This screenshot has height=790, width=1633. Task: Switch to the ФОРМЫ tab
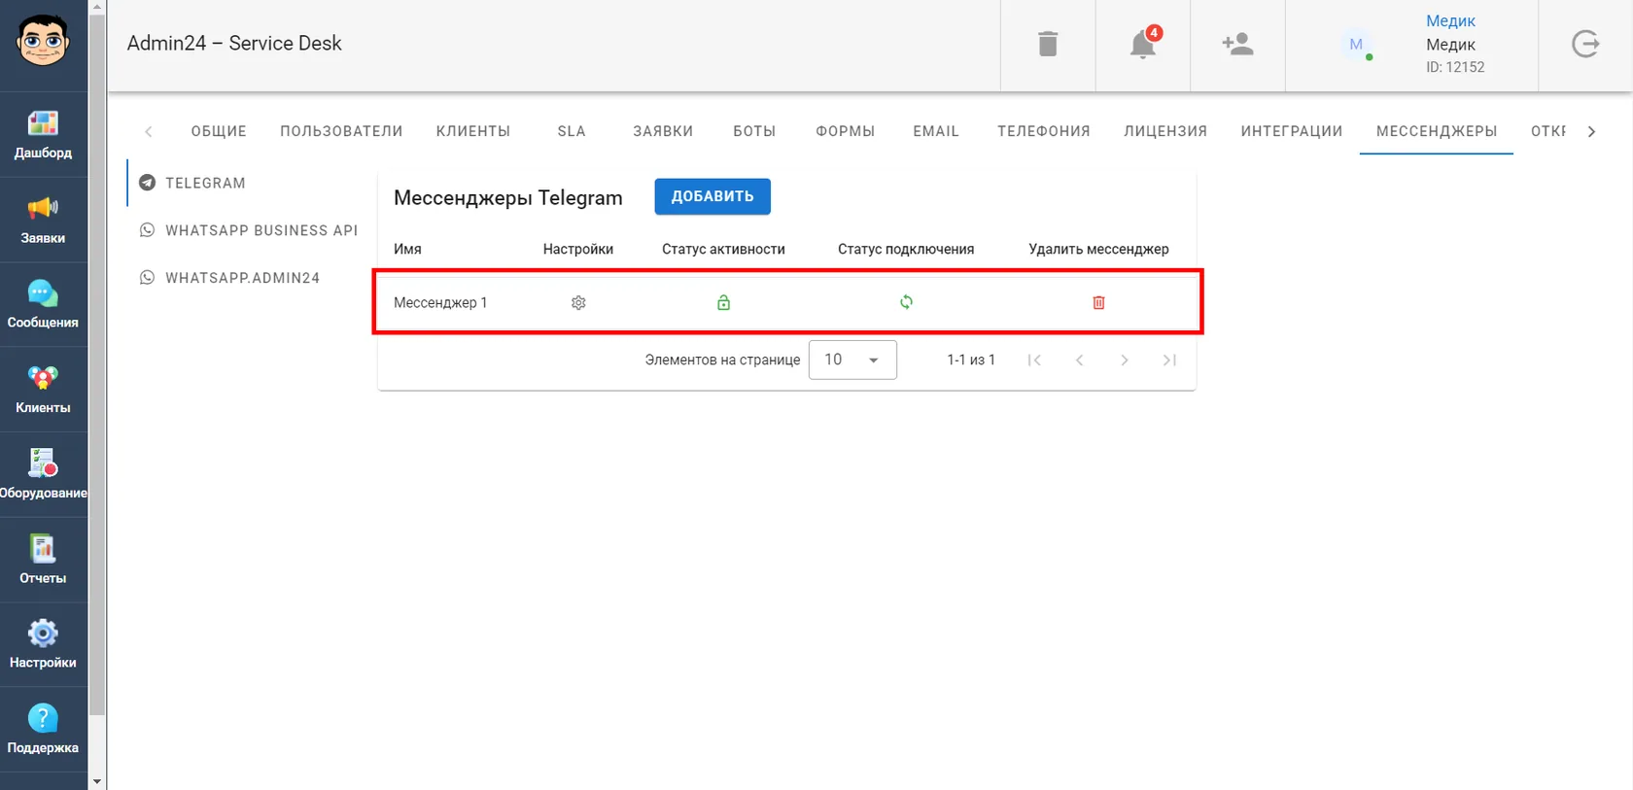pos(846,131)
